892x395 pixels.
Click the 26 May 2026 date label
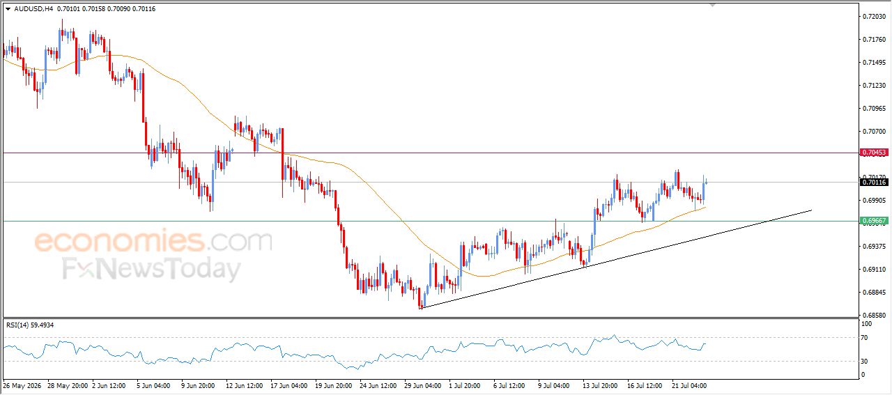pyautogui.click(x=22, y=385)
